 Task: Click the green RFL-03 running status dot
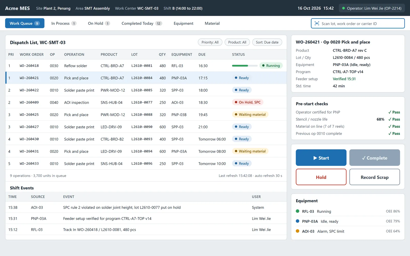point(298,211)
